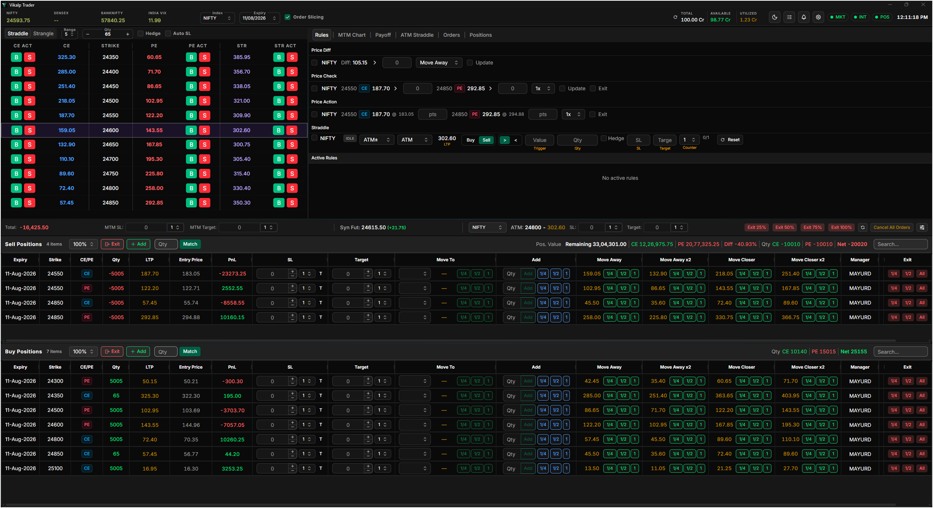933x508 pixels.
Task: Open the Index NIFTY dropdown
Action: (217, 18)
